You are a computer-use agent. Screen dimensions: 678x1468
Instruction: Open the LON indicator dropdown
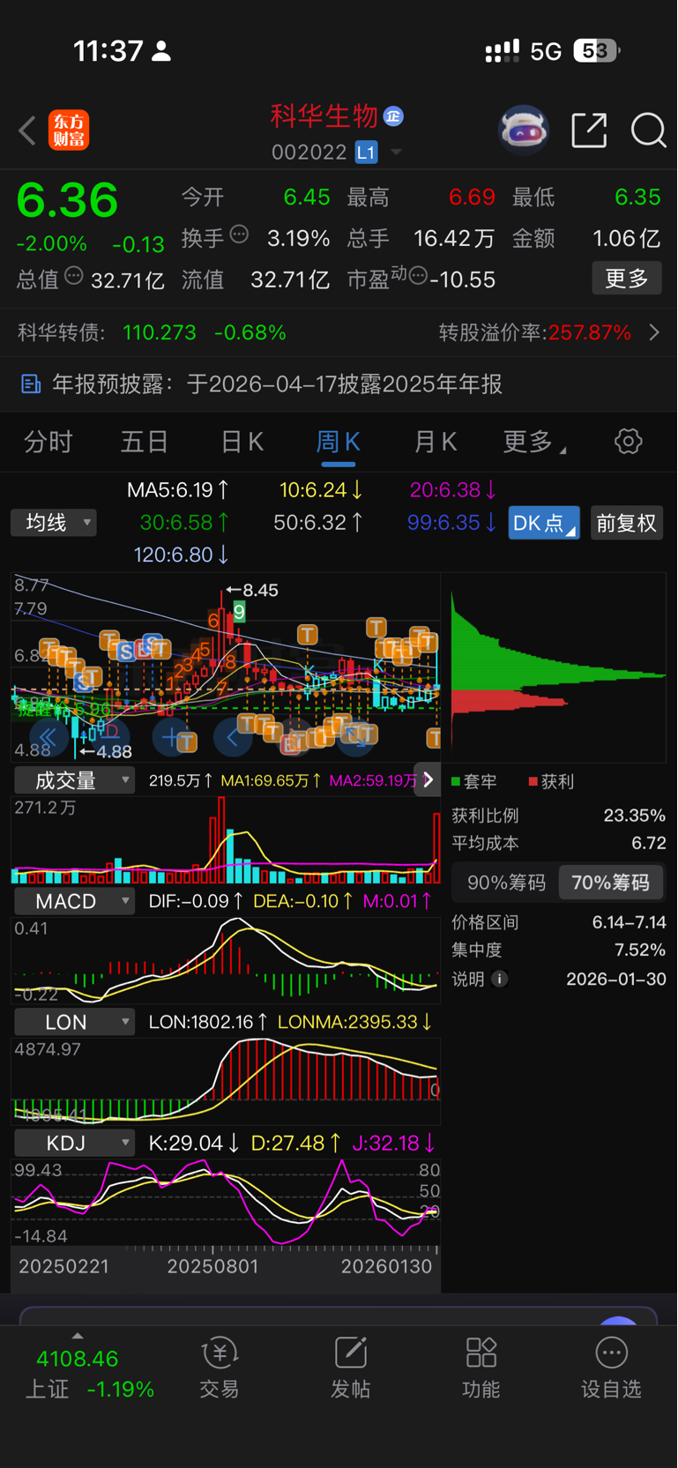click(x=74, y=1022)
